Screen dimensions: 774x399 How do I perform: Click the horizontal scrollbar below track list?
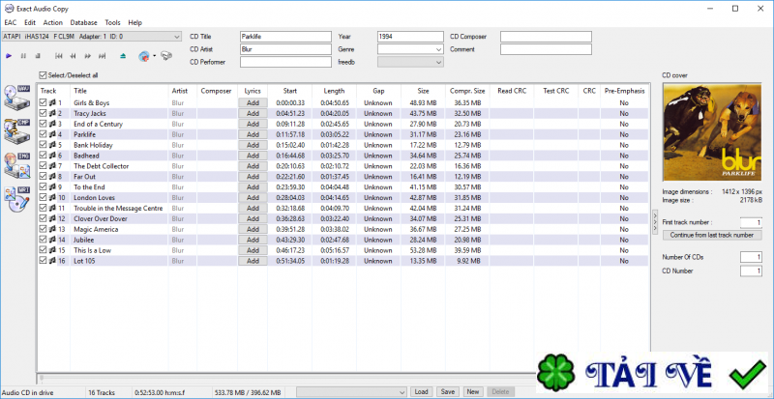point(339,377)
